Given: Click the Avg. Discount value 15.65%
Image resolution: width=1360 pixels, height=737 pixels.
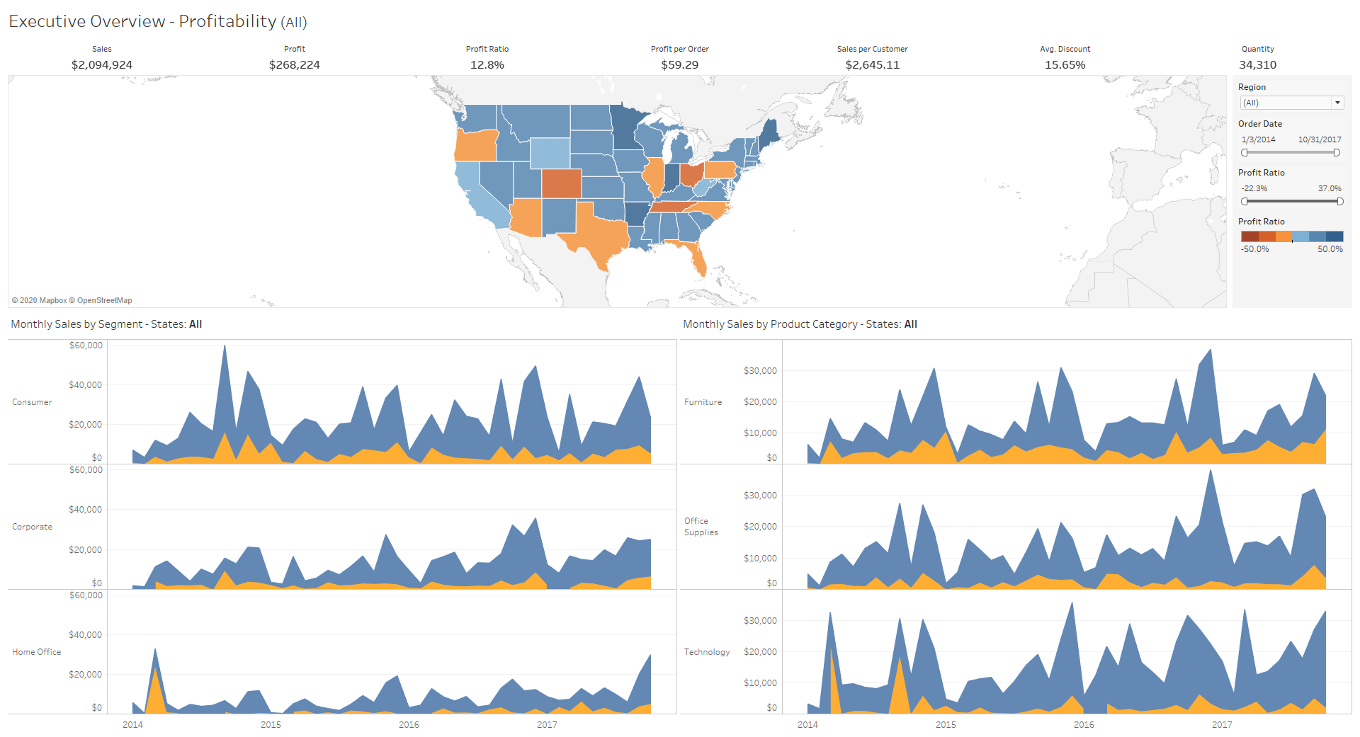Looking at the screenshot, I should coord(1065,64).
